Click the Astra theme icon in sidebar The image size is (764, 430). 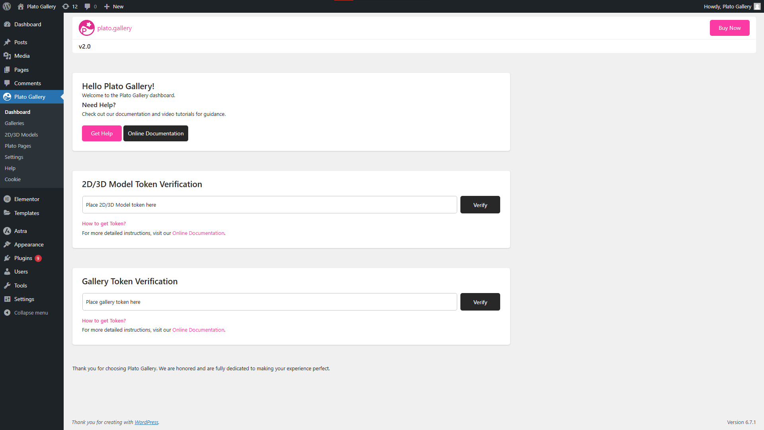click(7, 231)
